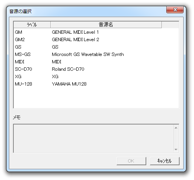Click the キャンセル button
194x180 pixels.
click(164, 161)
